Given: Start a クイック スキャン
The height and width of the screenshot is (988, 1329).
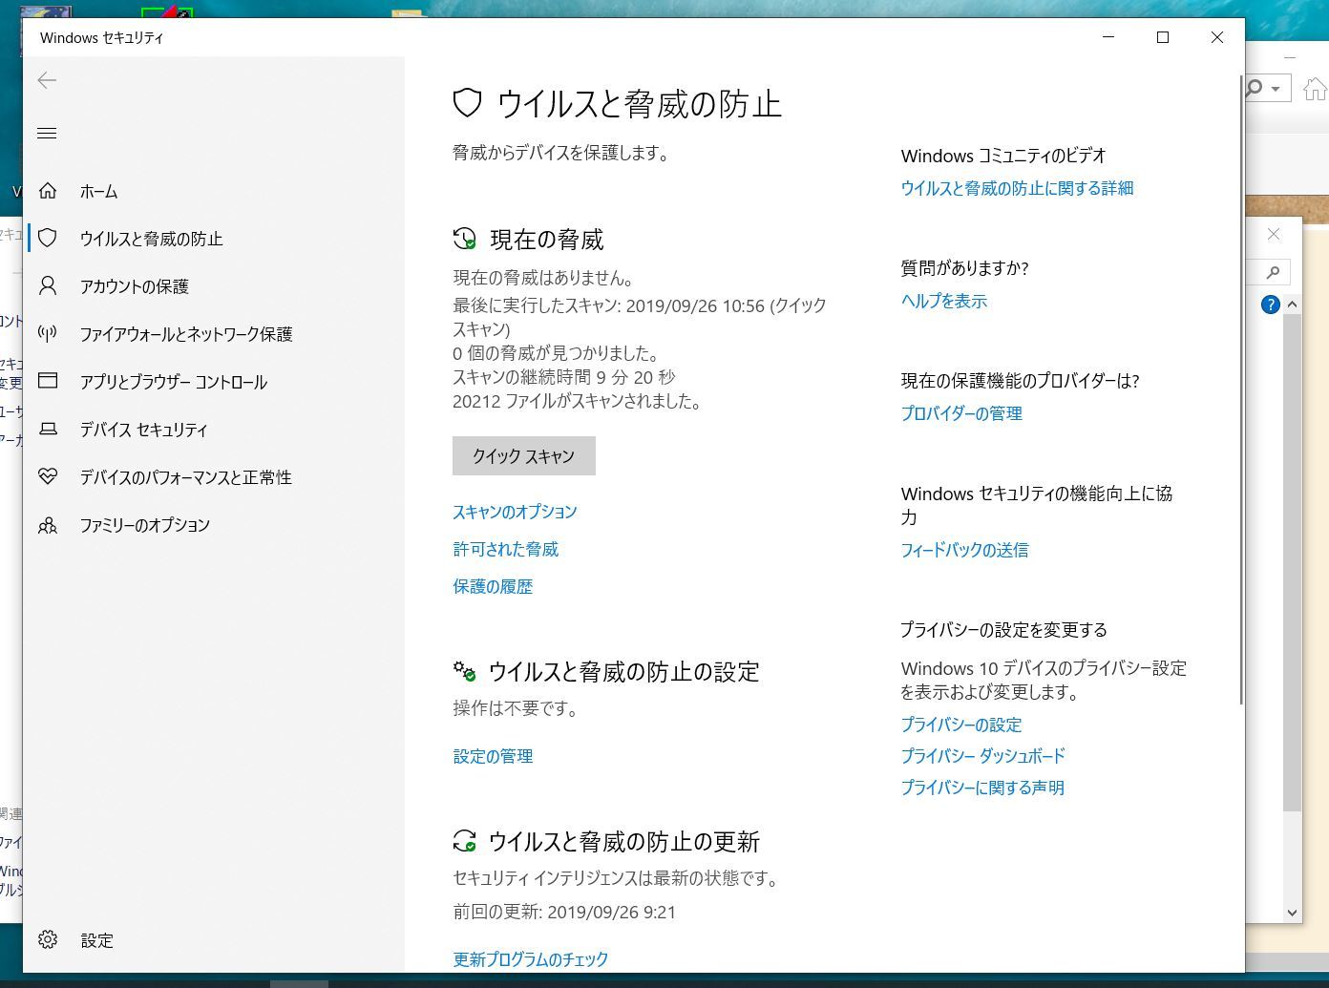Looking at the screenshot, I should click(524, 455).
